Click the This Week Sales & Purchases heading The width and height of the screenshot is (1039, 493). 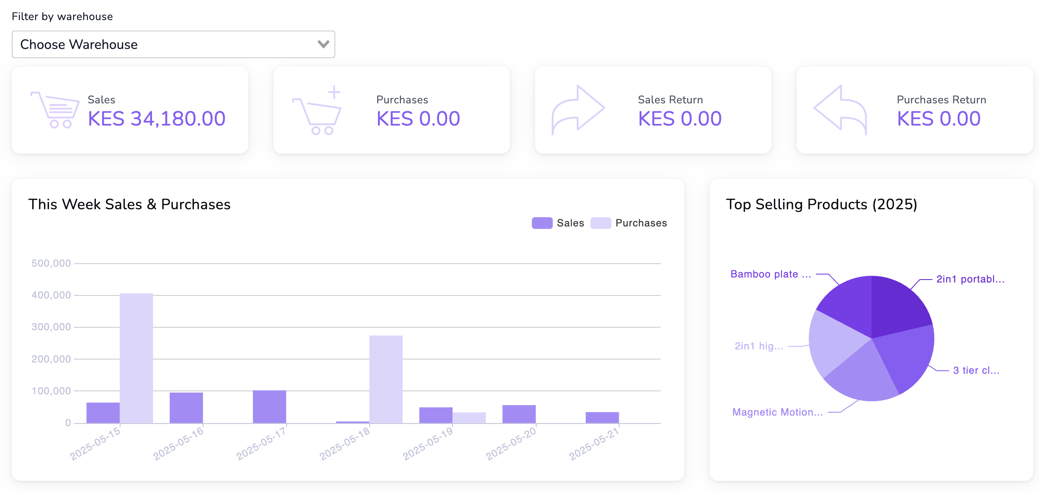click(x=129, y=204)
